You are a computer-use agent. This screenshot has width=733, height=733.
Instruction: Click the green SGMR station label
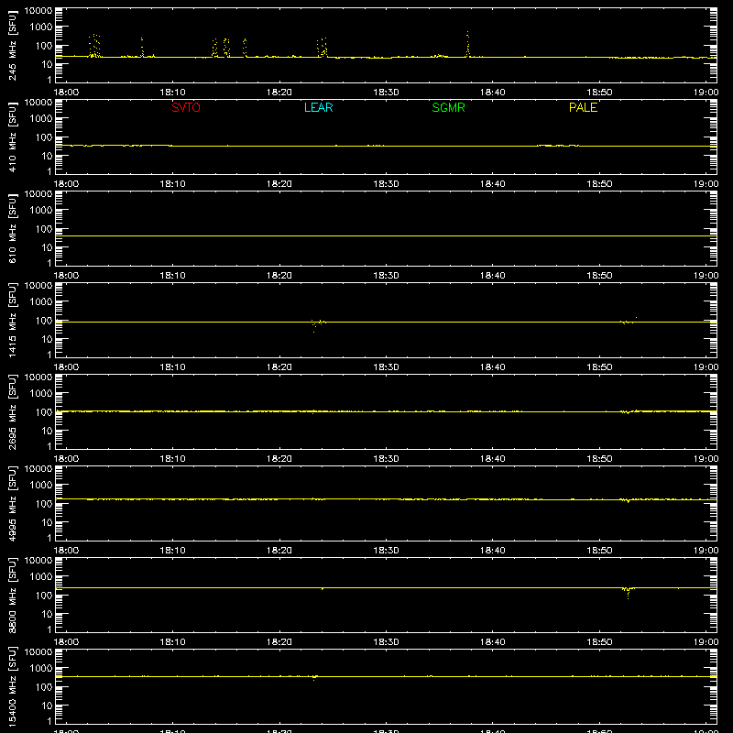coord(448,107)
